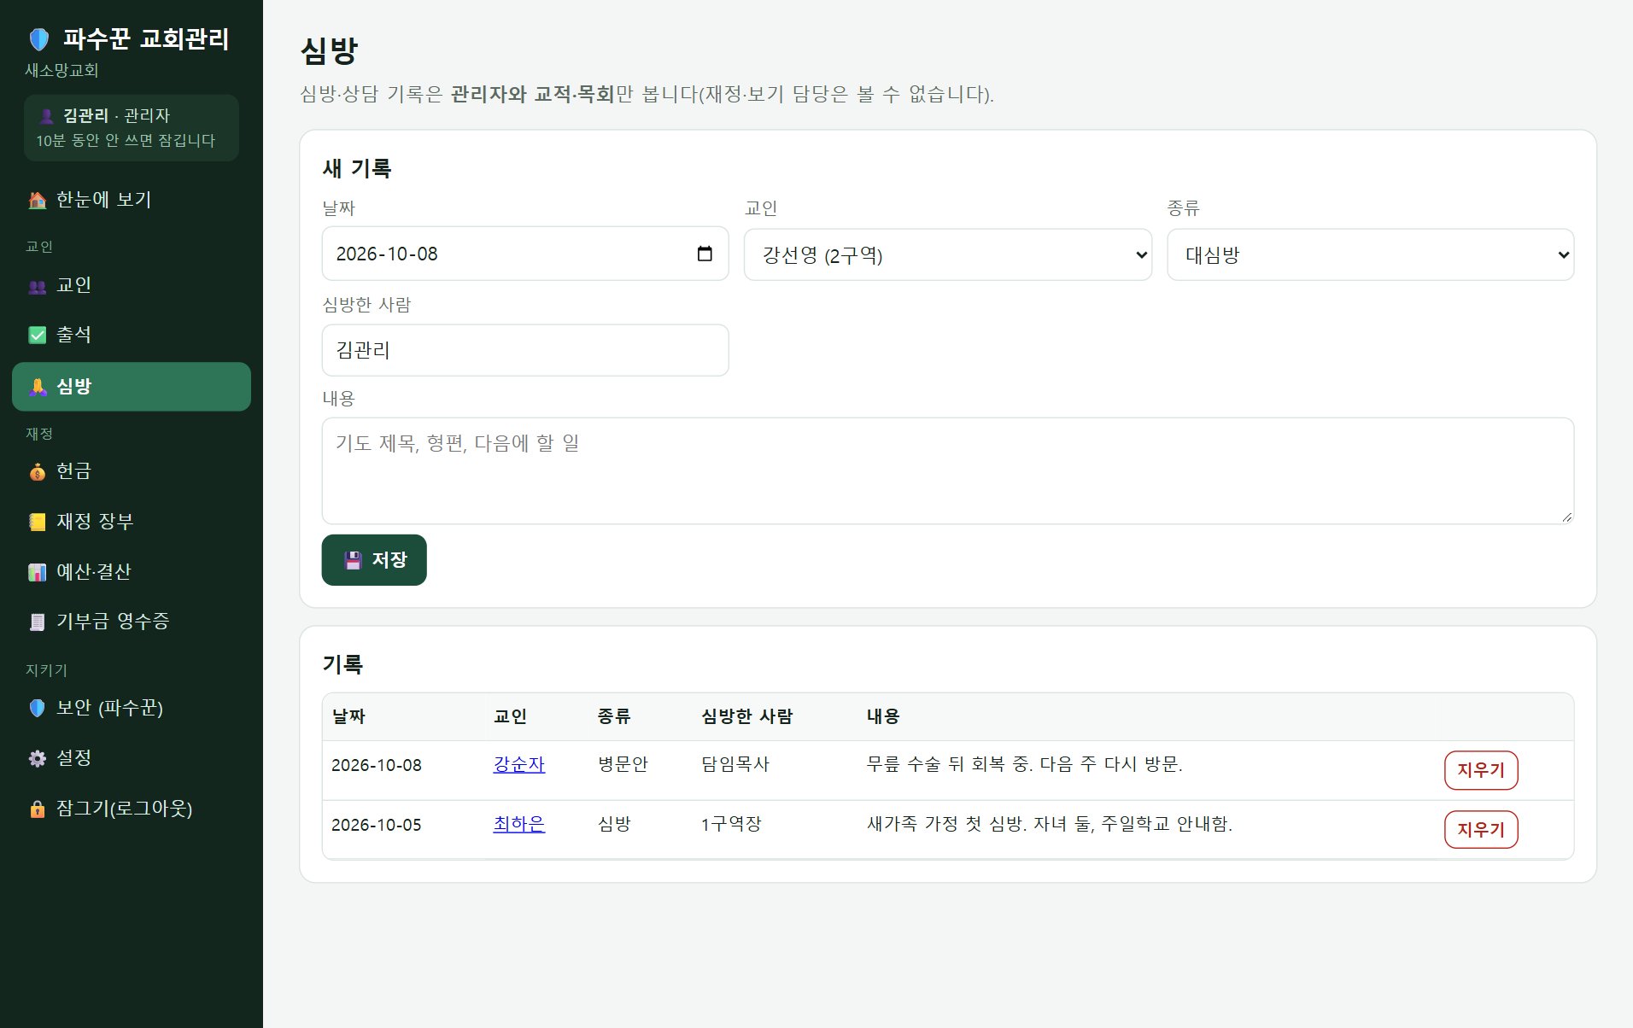Click the 심방한 사람 column header
The height and width of the screenshot is (1028, 1633).
[x=747, y=716]
